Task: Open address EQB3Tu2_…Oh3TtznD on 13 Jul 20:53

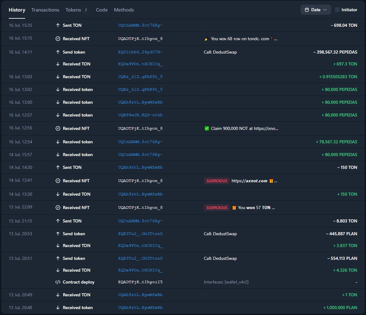Action: 140,234
